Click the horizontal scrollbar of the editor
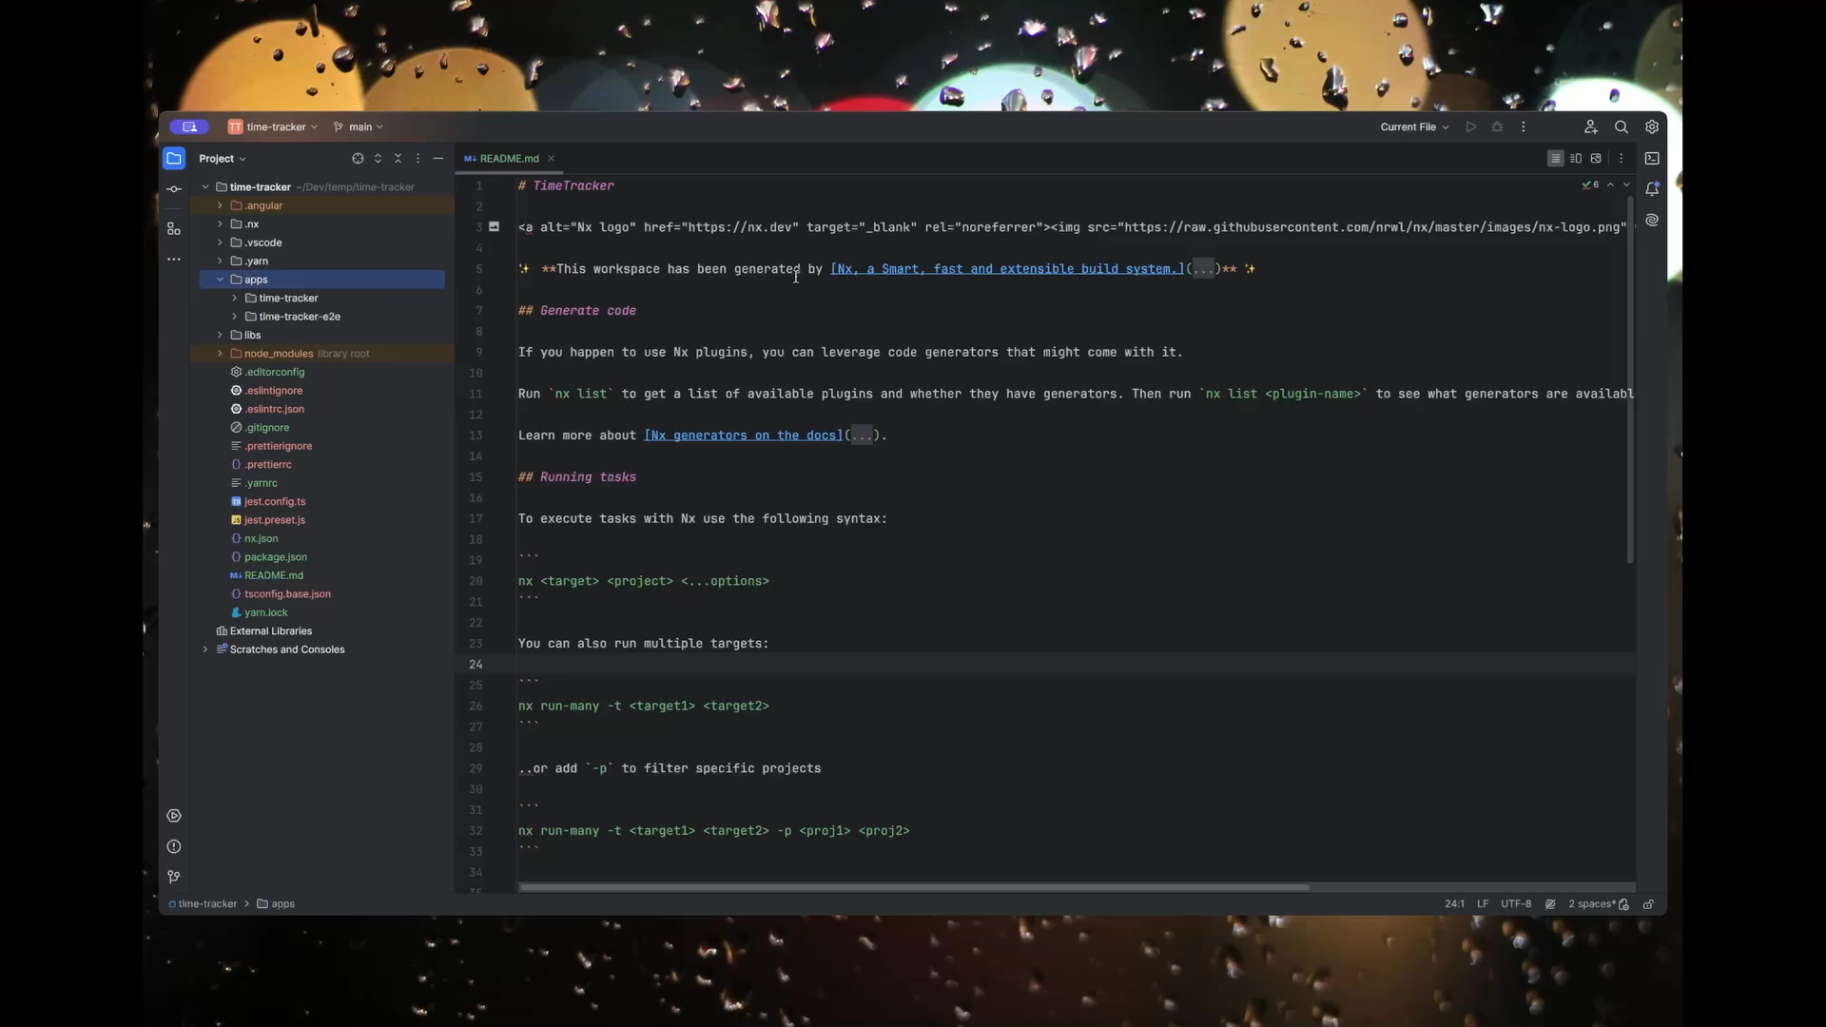 914,887
